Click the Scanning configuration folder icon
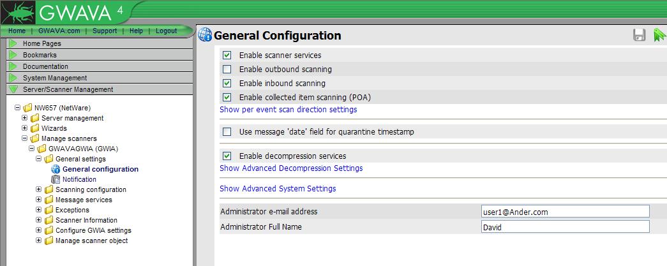Screen dimensions: 667x266 (49, 189)
